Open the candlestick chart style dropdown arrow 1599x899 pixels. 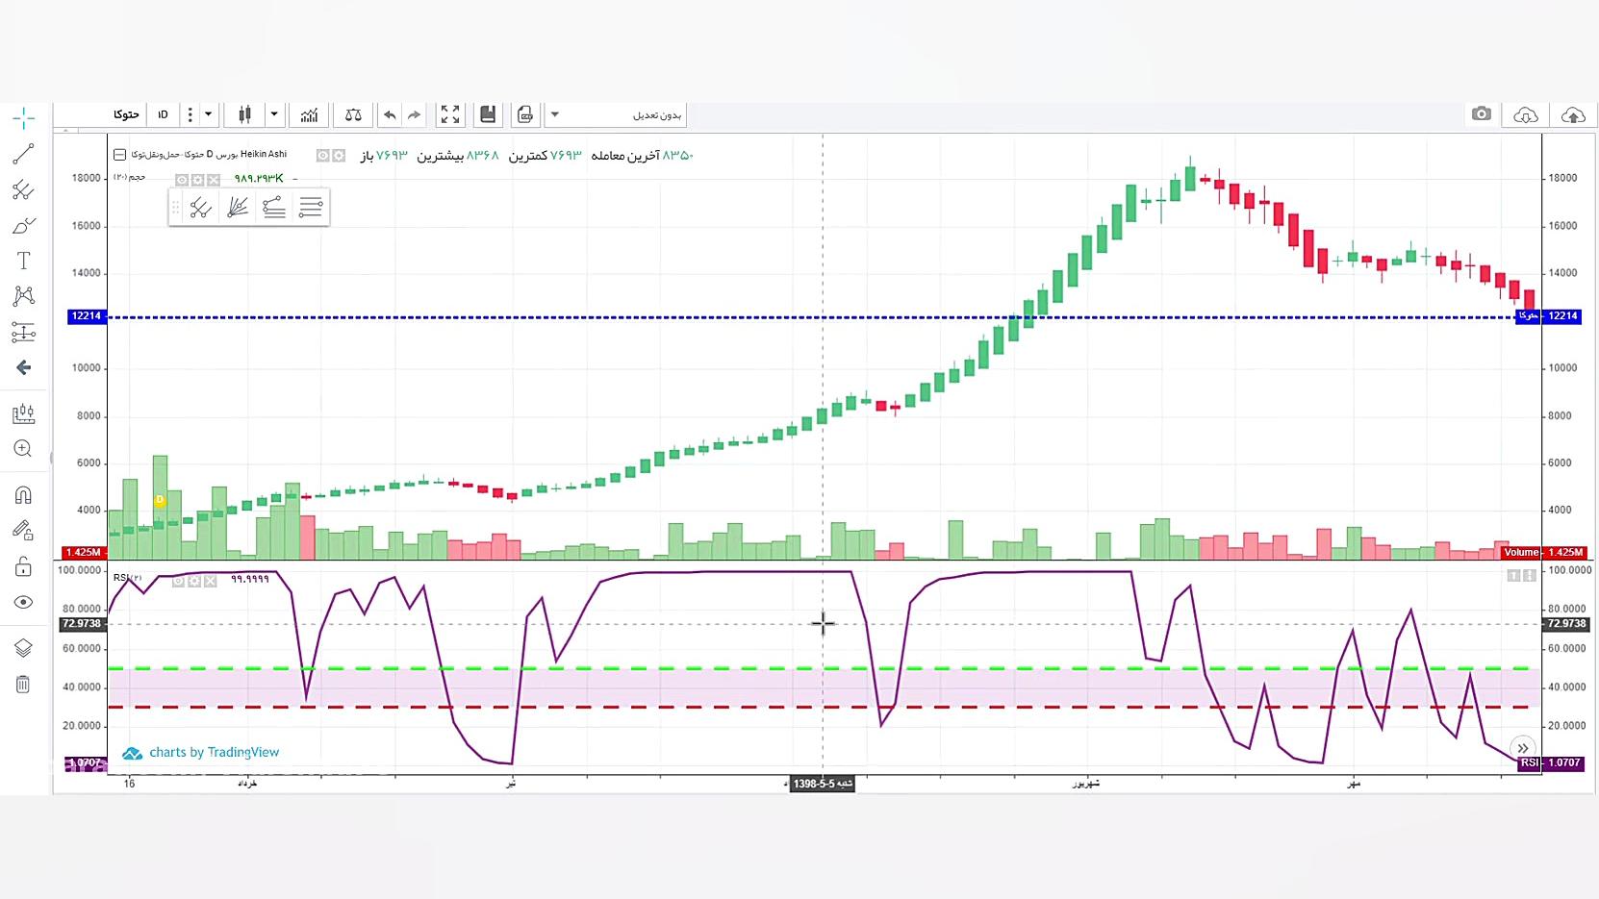[274, 115]
